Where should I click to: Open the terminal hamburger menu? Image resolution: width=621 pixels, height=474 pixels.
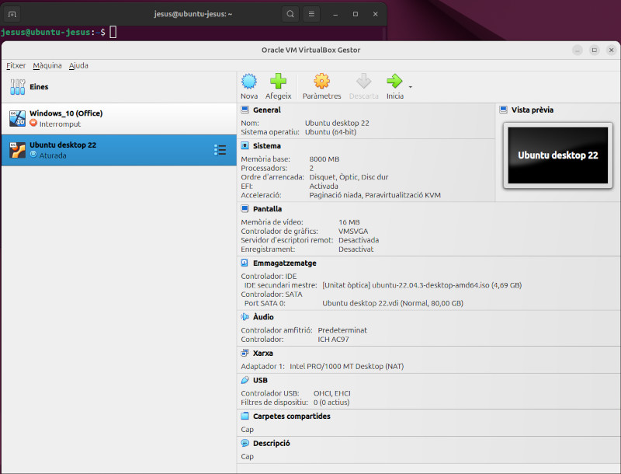pos(310,13)
